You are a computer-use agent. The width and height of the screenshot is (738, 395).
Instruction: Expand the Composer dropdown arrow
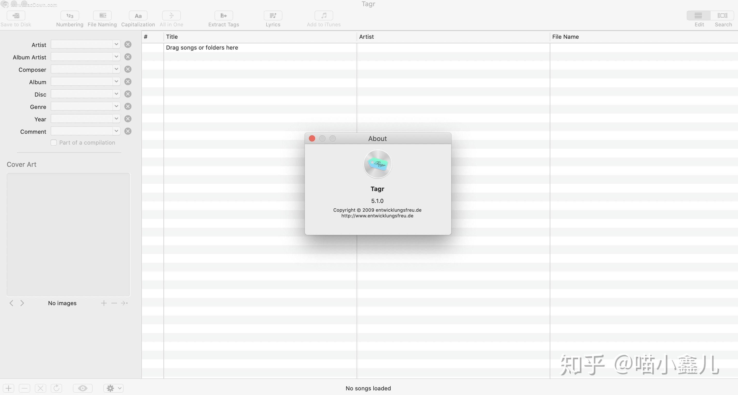click(x=116, y=69)
